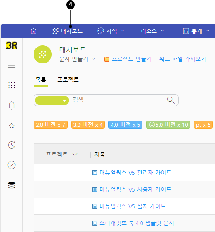Go to the home icon in top bar
Image resolution: width=215 pixels, height=232 pixels.
pyautogui.click(x=34, y=31)
